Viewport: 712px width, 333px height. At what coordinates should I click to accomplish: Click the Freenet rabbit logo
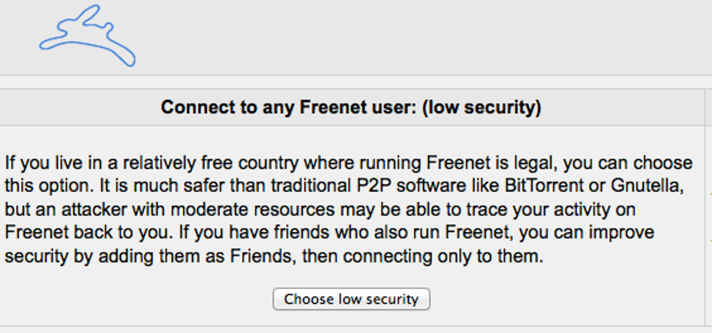[87, 37]
